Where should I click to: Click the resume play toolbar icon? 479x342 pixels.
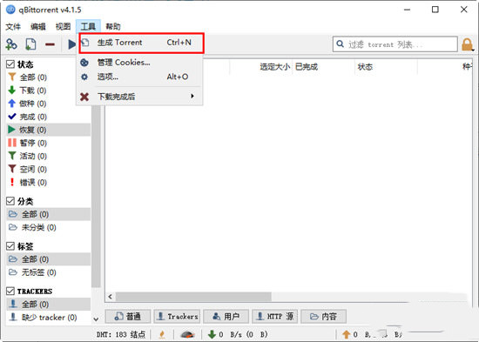pyautogui.click(x=71, y=44)
